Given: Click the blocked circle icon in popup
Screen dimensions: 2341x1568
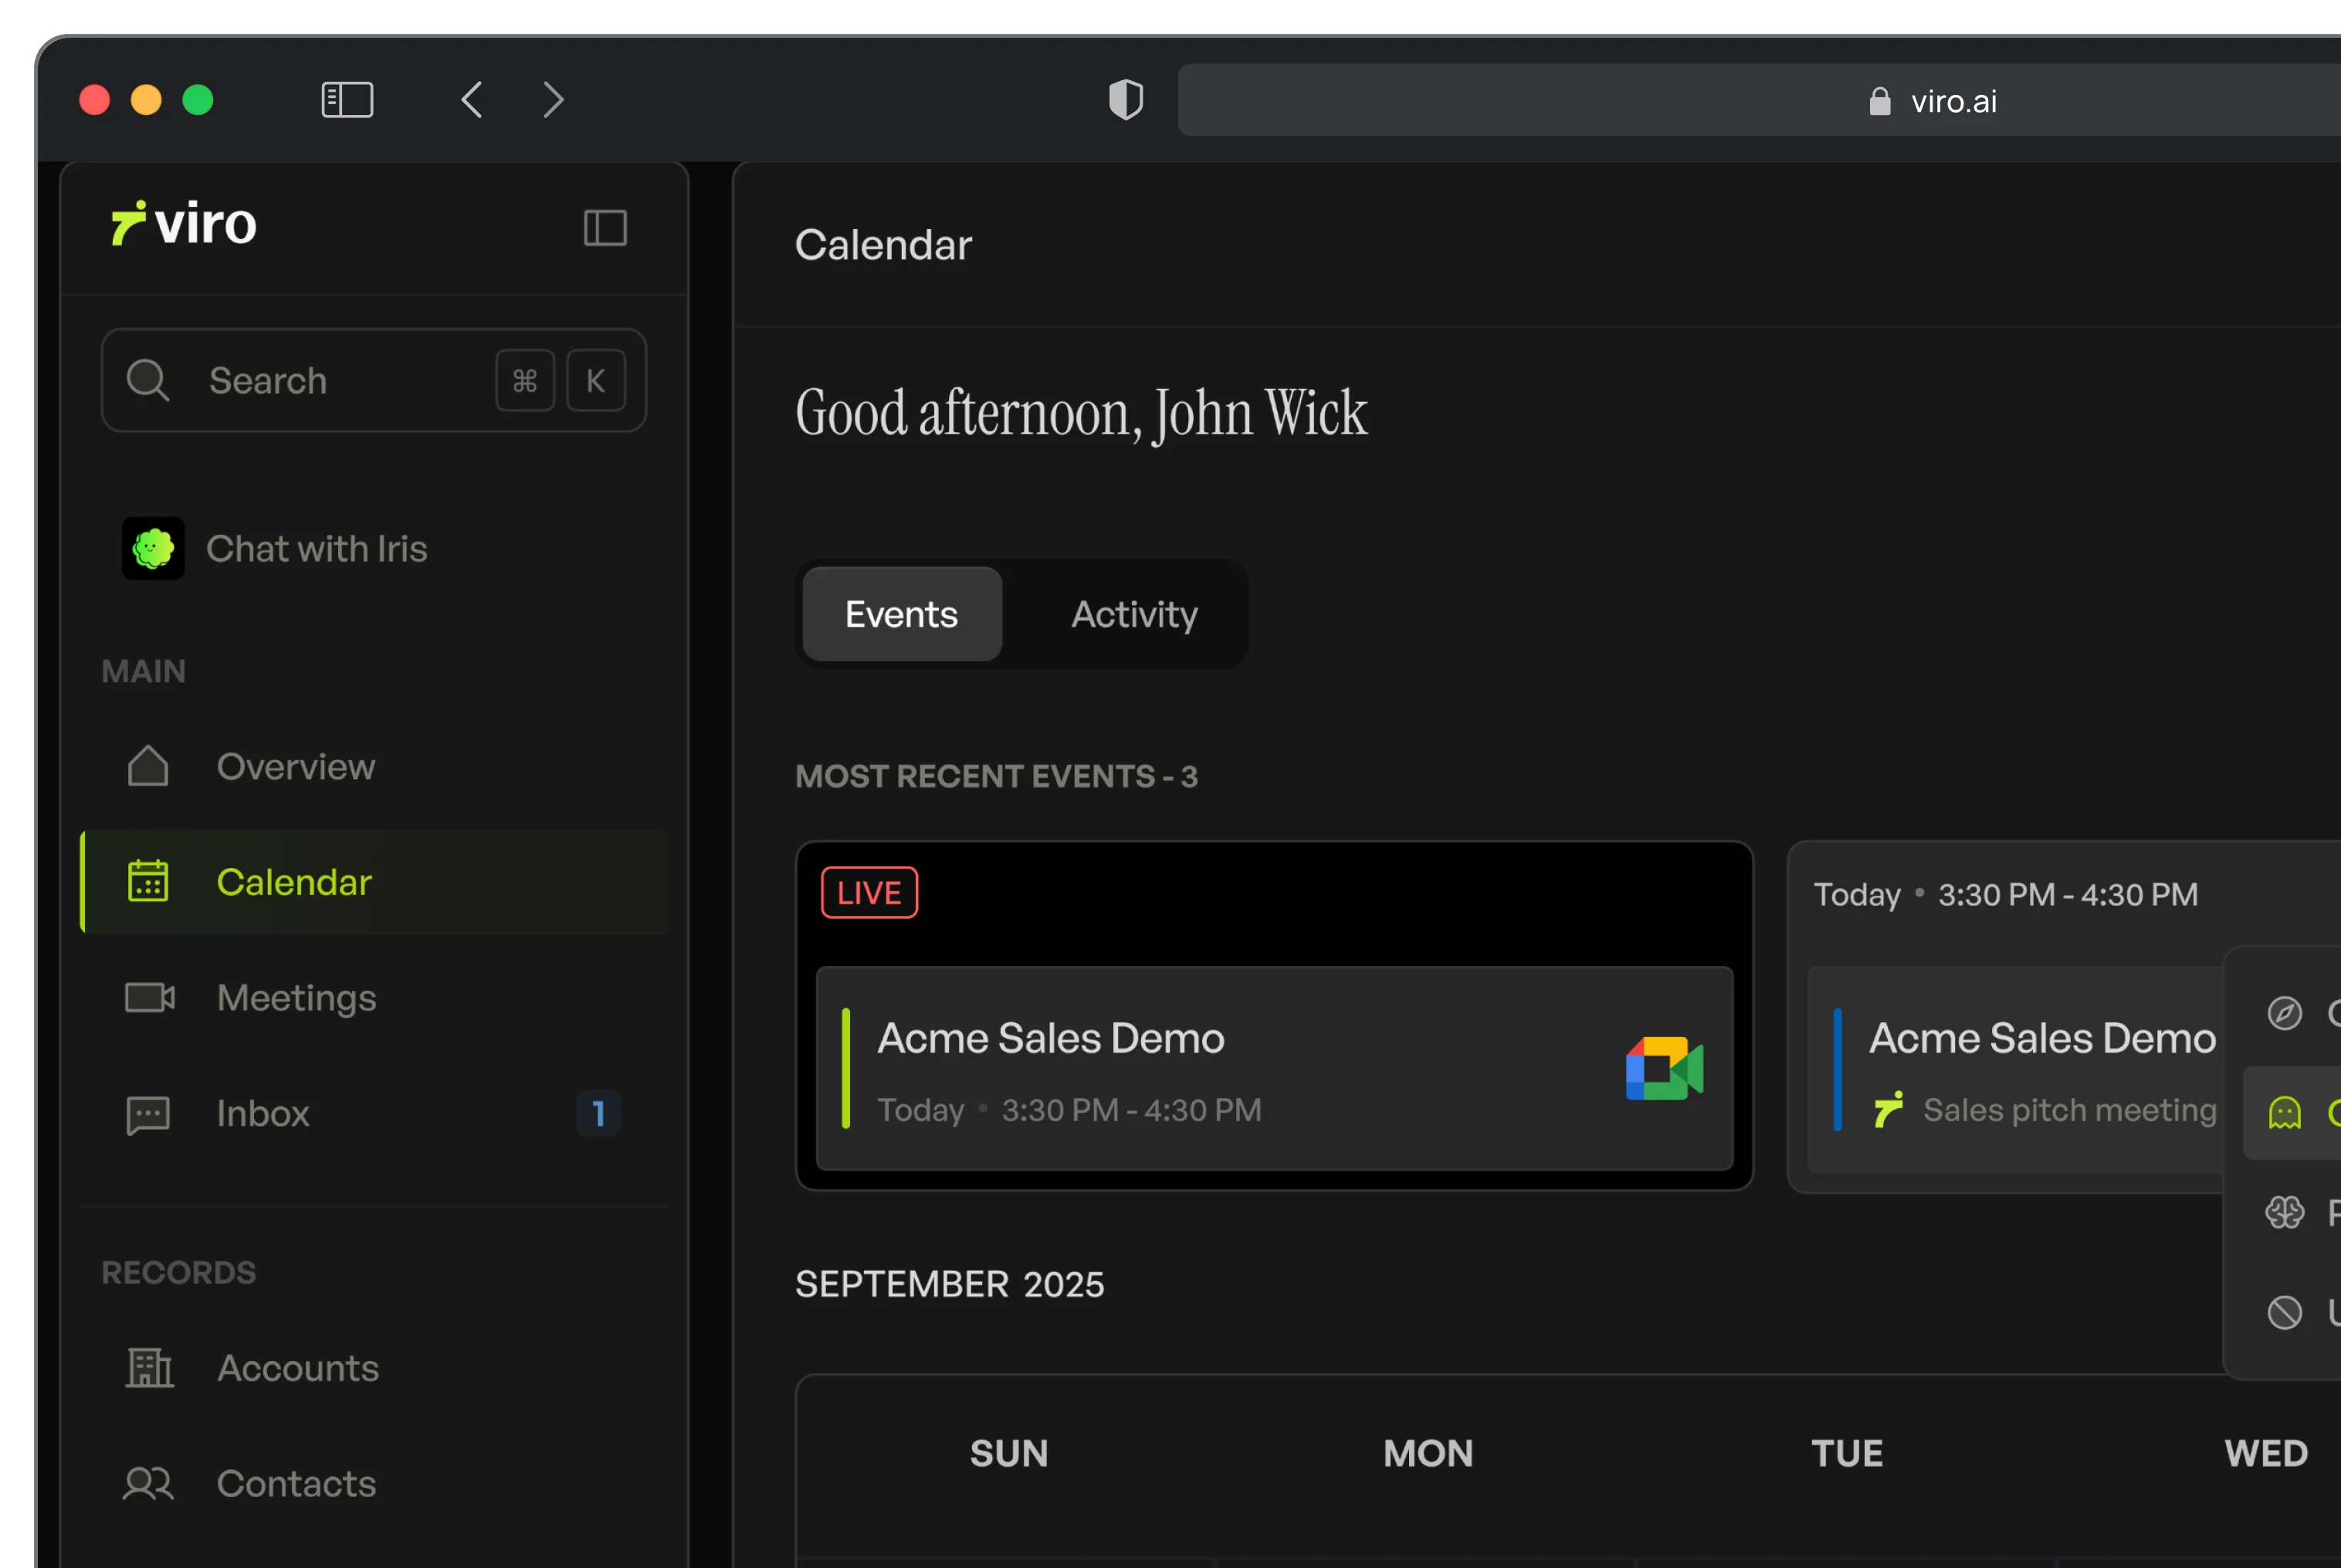Looking at the screenshot, I should point(2284,1312).
